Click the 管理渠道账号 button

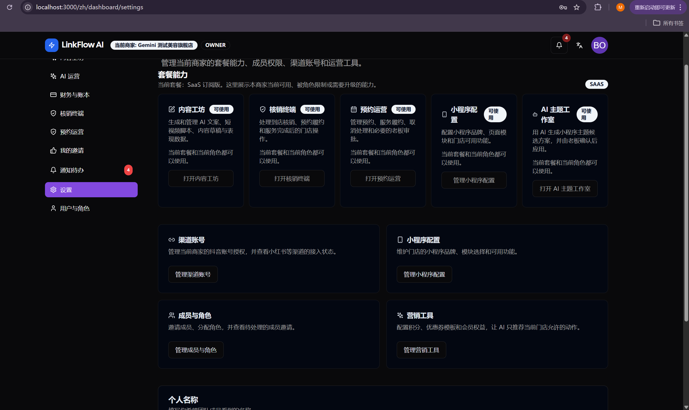coord(193,274)
